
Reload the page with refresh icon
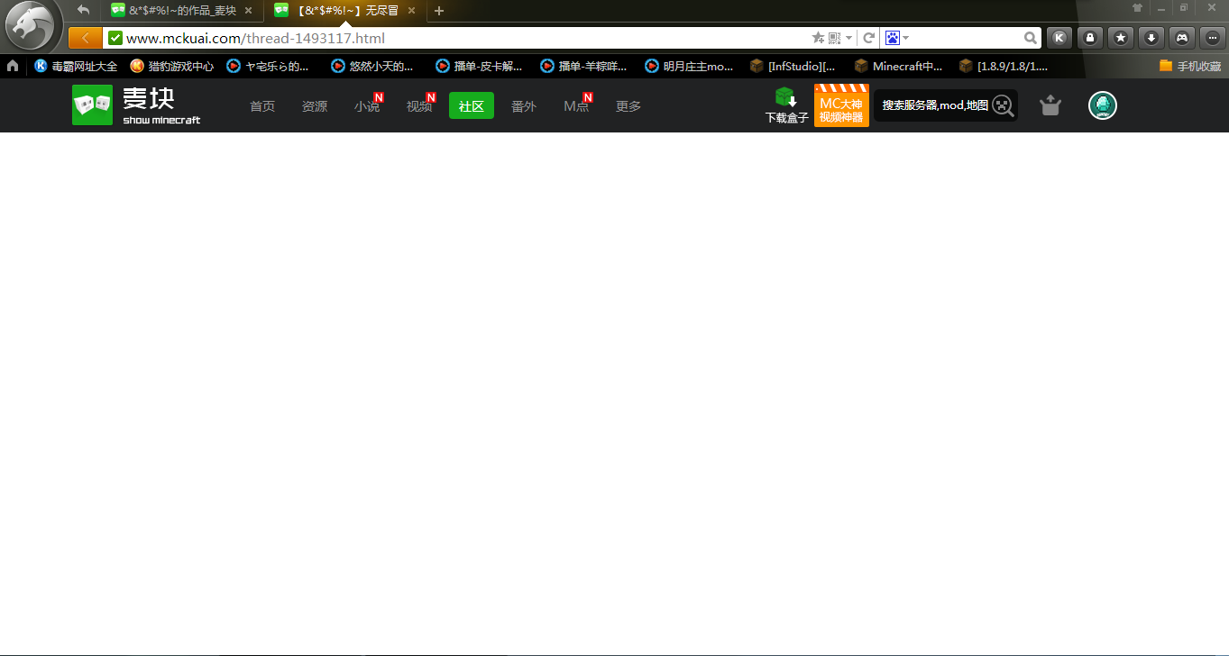pyautogui.click(x=869, y=38)
